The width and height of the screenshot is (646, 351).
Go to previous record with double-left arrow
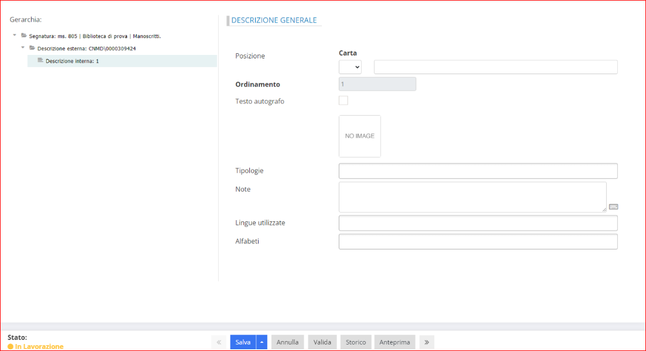[x=219, y=342]
